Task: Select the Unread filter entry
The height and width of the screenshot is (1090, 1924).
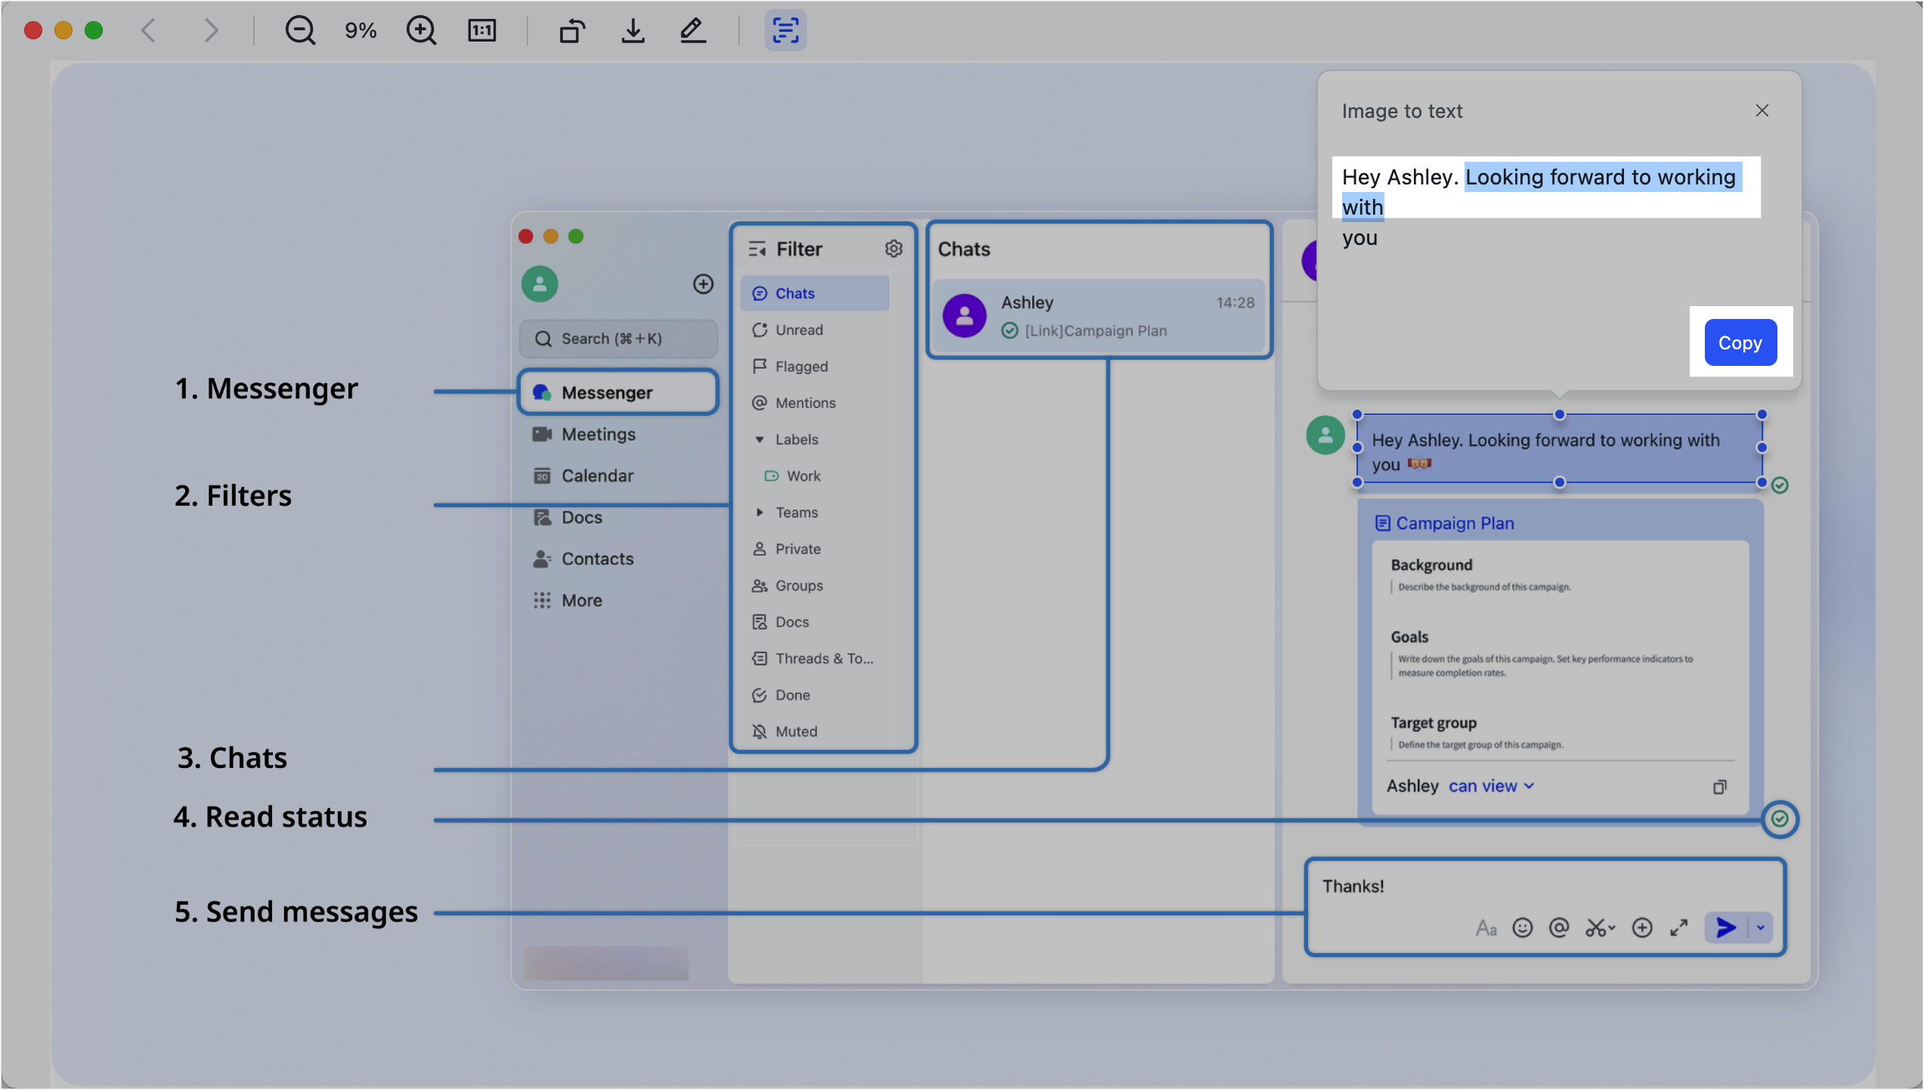Action: pos(799,330)
